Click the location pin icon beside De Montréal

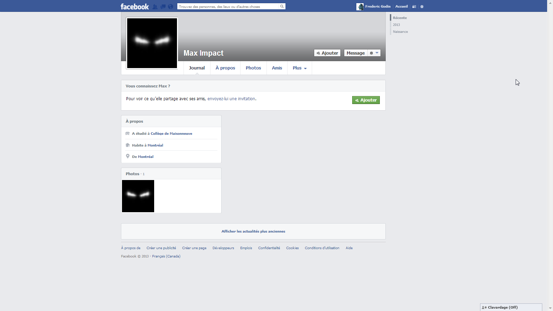coord(128,156)
